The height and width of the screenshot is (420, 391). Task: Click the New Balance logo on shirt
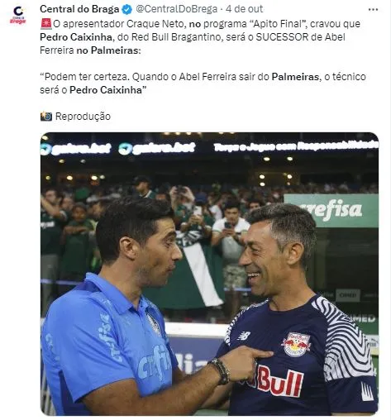244,336
